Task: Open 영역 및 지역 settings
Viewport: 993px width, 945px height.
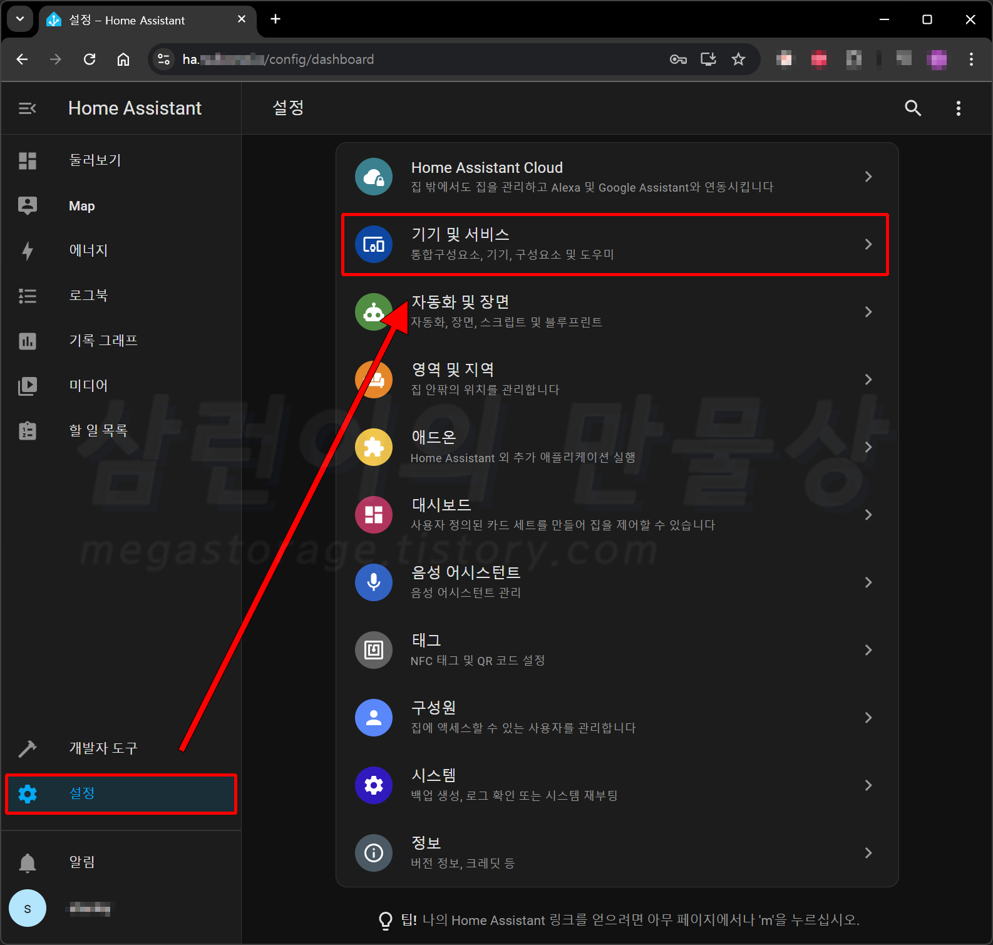Action: click(617, 380)
